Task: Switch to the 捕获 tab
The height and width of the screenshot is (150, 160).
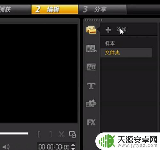Action: [x=15, y=9]
